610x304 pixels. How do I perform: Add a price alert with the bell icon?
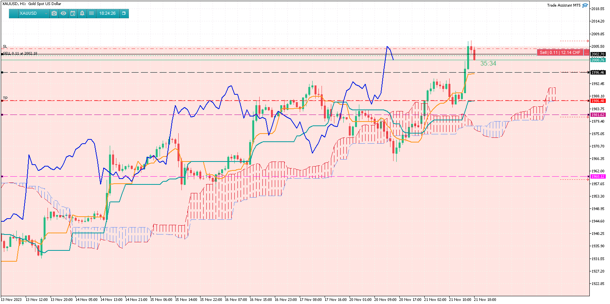pyautogui.click(x=82, y=13)
